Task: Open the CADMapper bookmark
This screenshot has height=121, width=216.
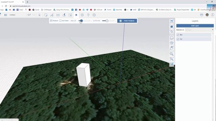Action: tap(46, 10)
